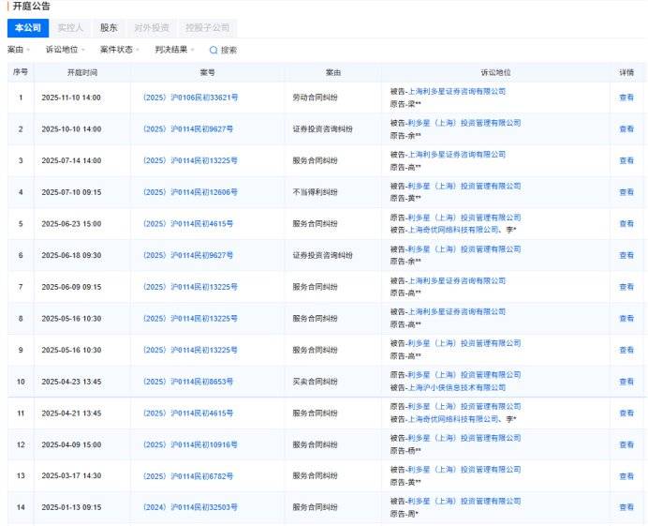
Task: View details of row 14
Action: click(626, 507)
